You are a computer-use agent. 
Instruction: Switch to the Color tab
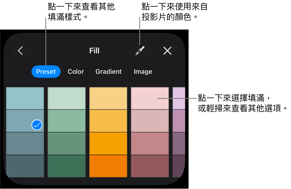[x=76, y=72]
